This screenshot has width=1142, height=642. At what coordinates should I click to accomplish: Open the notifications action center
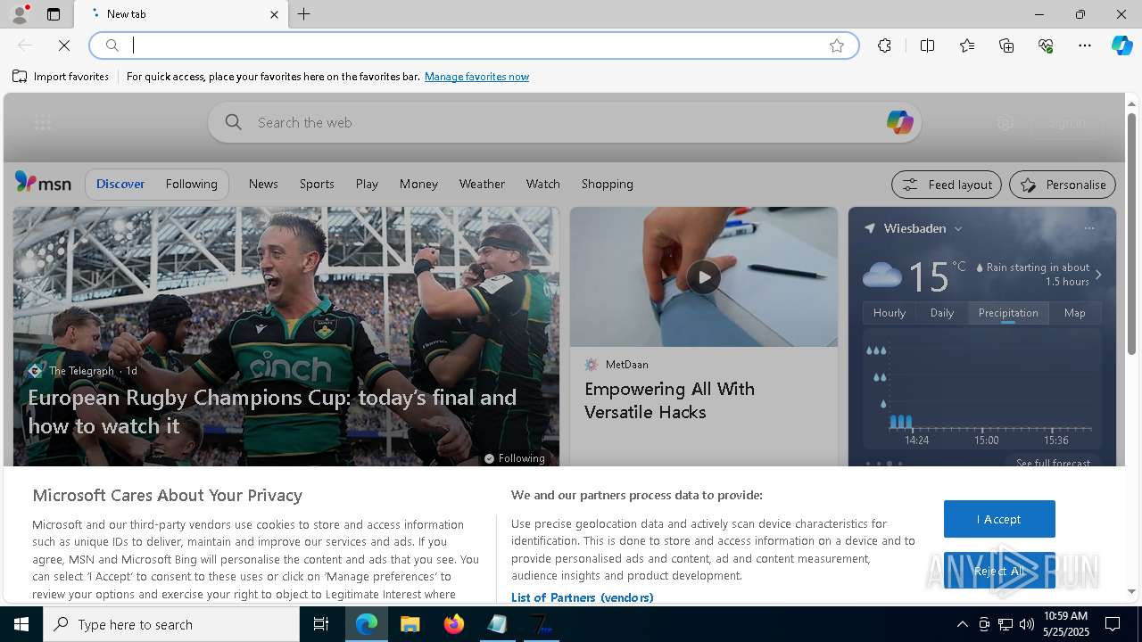click(x=1113, y=624)
